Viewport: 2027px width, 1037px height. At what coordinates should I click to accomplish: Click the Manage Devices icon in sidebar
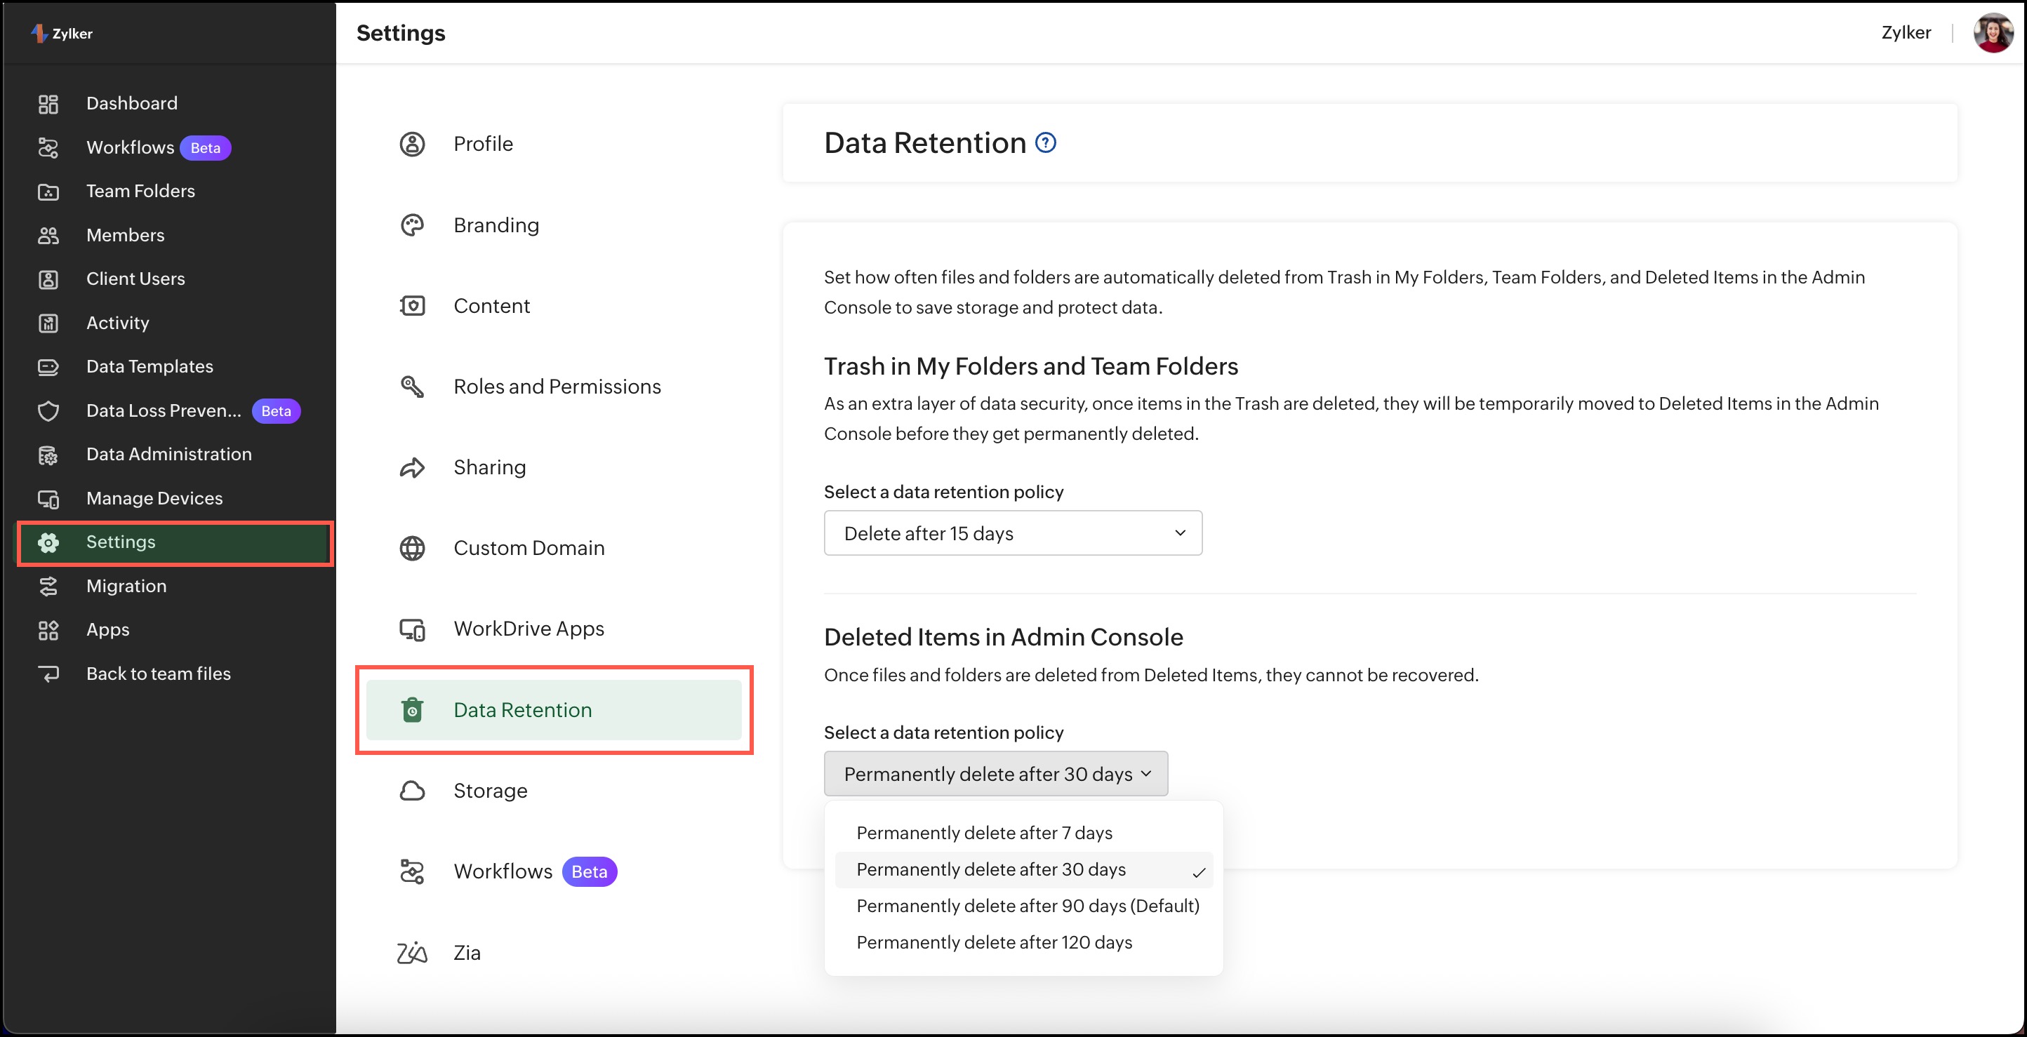(48, 499)
